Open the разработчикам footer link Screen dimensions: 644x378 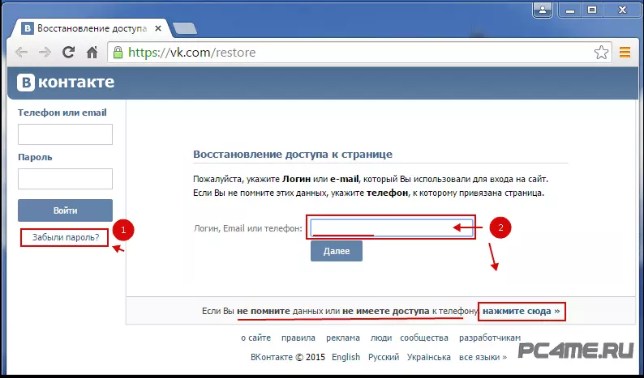tap(490, 338)
